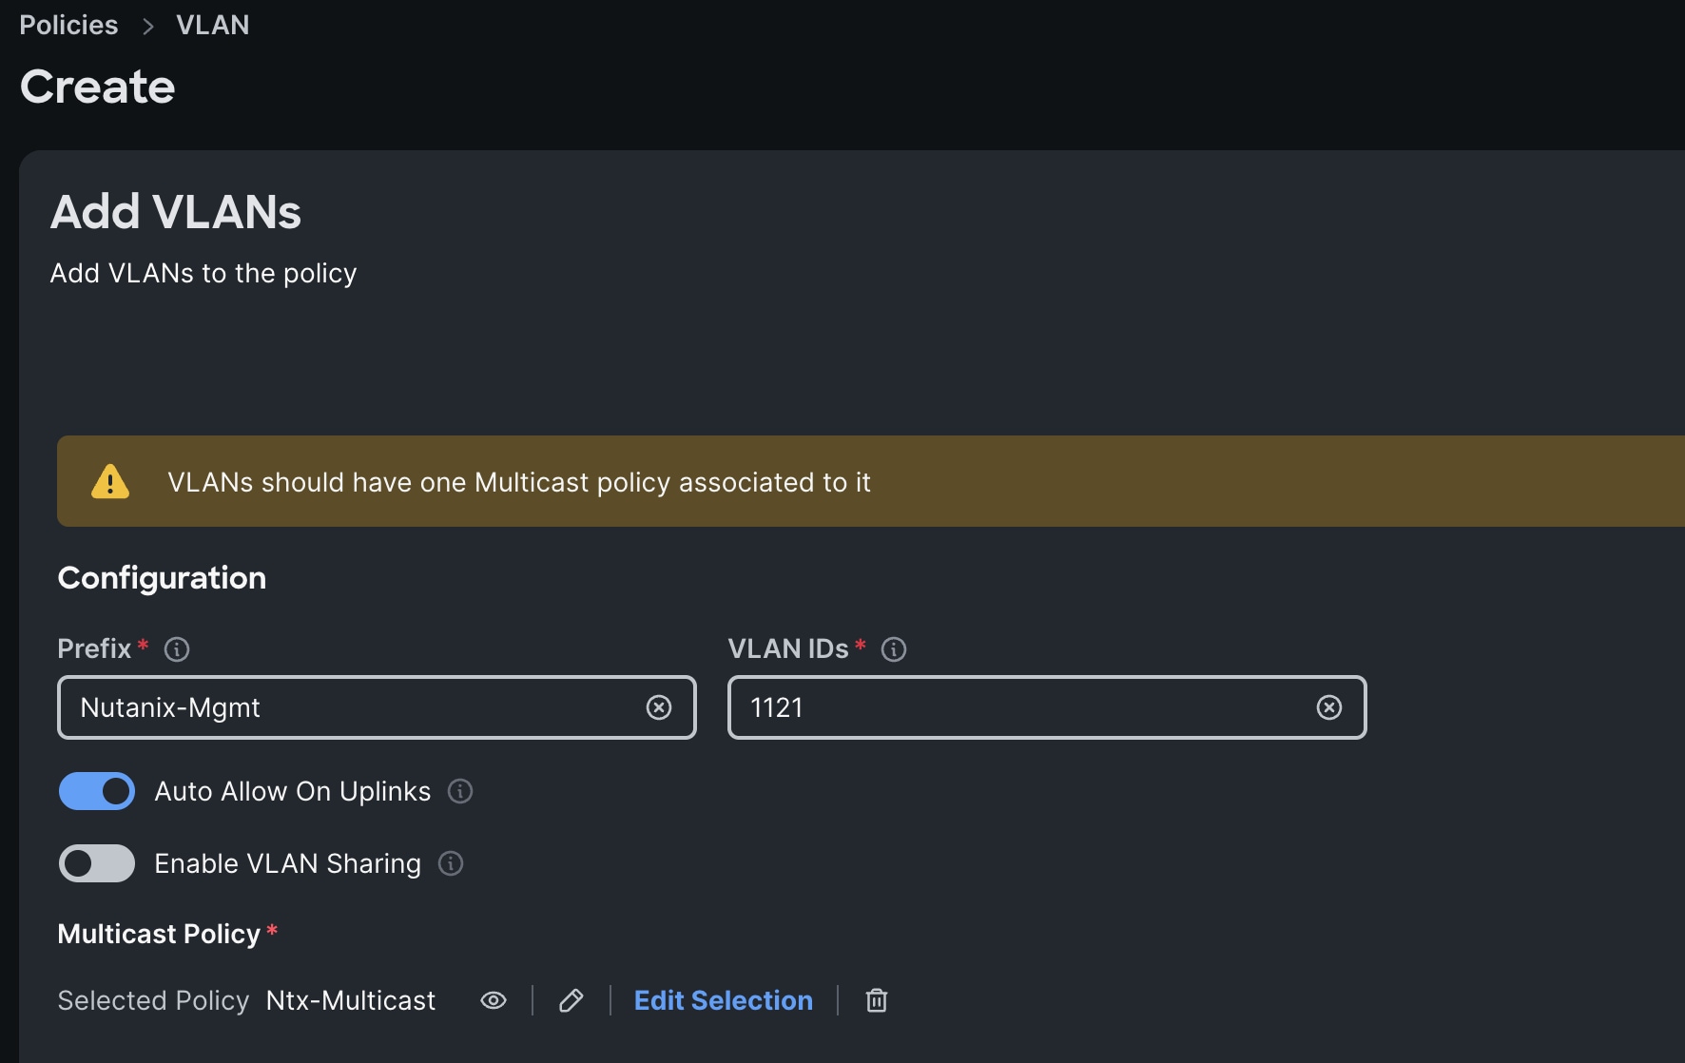Preview Ntx-Multicast policy with the eye icon
This screenshot has width=1685, height=1063.
(x=494, y=1000)
